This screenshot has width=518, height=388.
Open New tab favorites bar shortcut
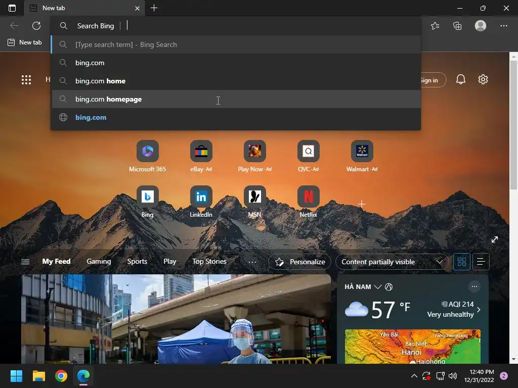pos(25,42)
